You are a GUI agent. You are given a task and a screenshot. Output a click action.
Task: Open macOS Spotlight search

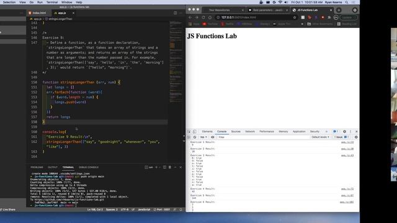point(347,2)
